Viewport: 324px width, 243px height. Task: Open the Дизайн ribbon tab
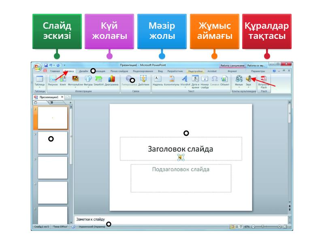point(83,71)
